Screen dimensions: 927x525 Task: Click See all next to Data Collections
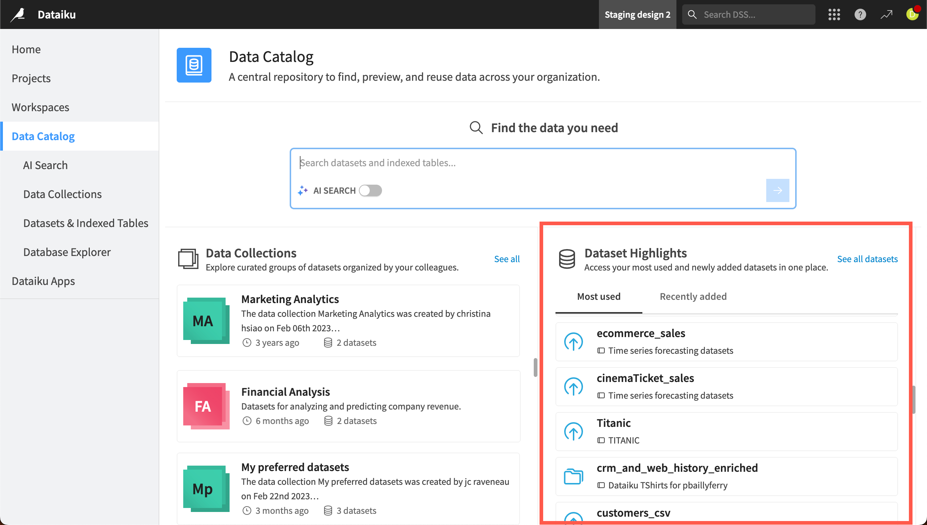[507, 259]
